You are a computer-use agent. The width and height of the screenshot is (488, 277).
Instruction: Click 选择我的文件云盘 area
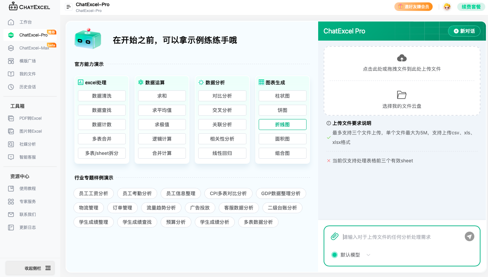click(x=402, y=99)
